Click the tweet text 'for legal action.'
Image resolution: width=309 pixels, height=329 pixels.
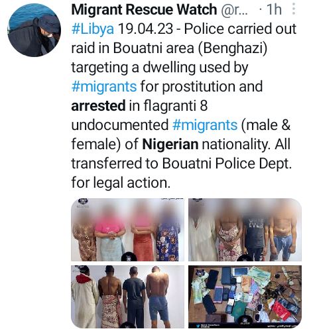click(121, 183)
